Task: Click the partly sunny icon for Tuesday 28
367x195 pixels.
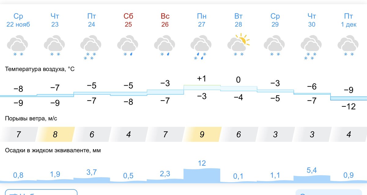Action: pos(239,45)
